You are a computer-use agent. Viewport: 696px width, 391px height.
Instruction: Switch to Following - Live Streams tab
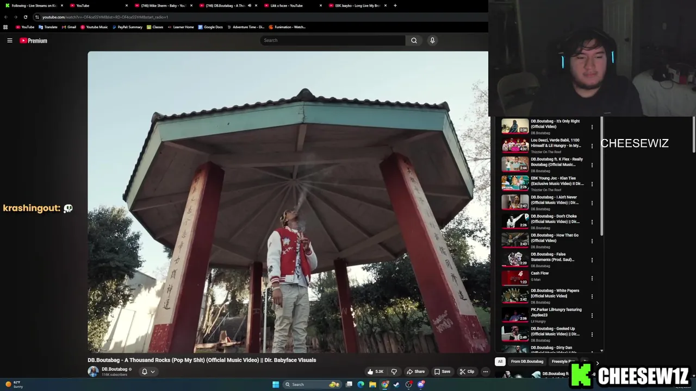pyautogui.click(x=34, y=5)
